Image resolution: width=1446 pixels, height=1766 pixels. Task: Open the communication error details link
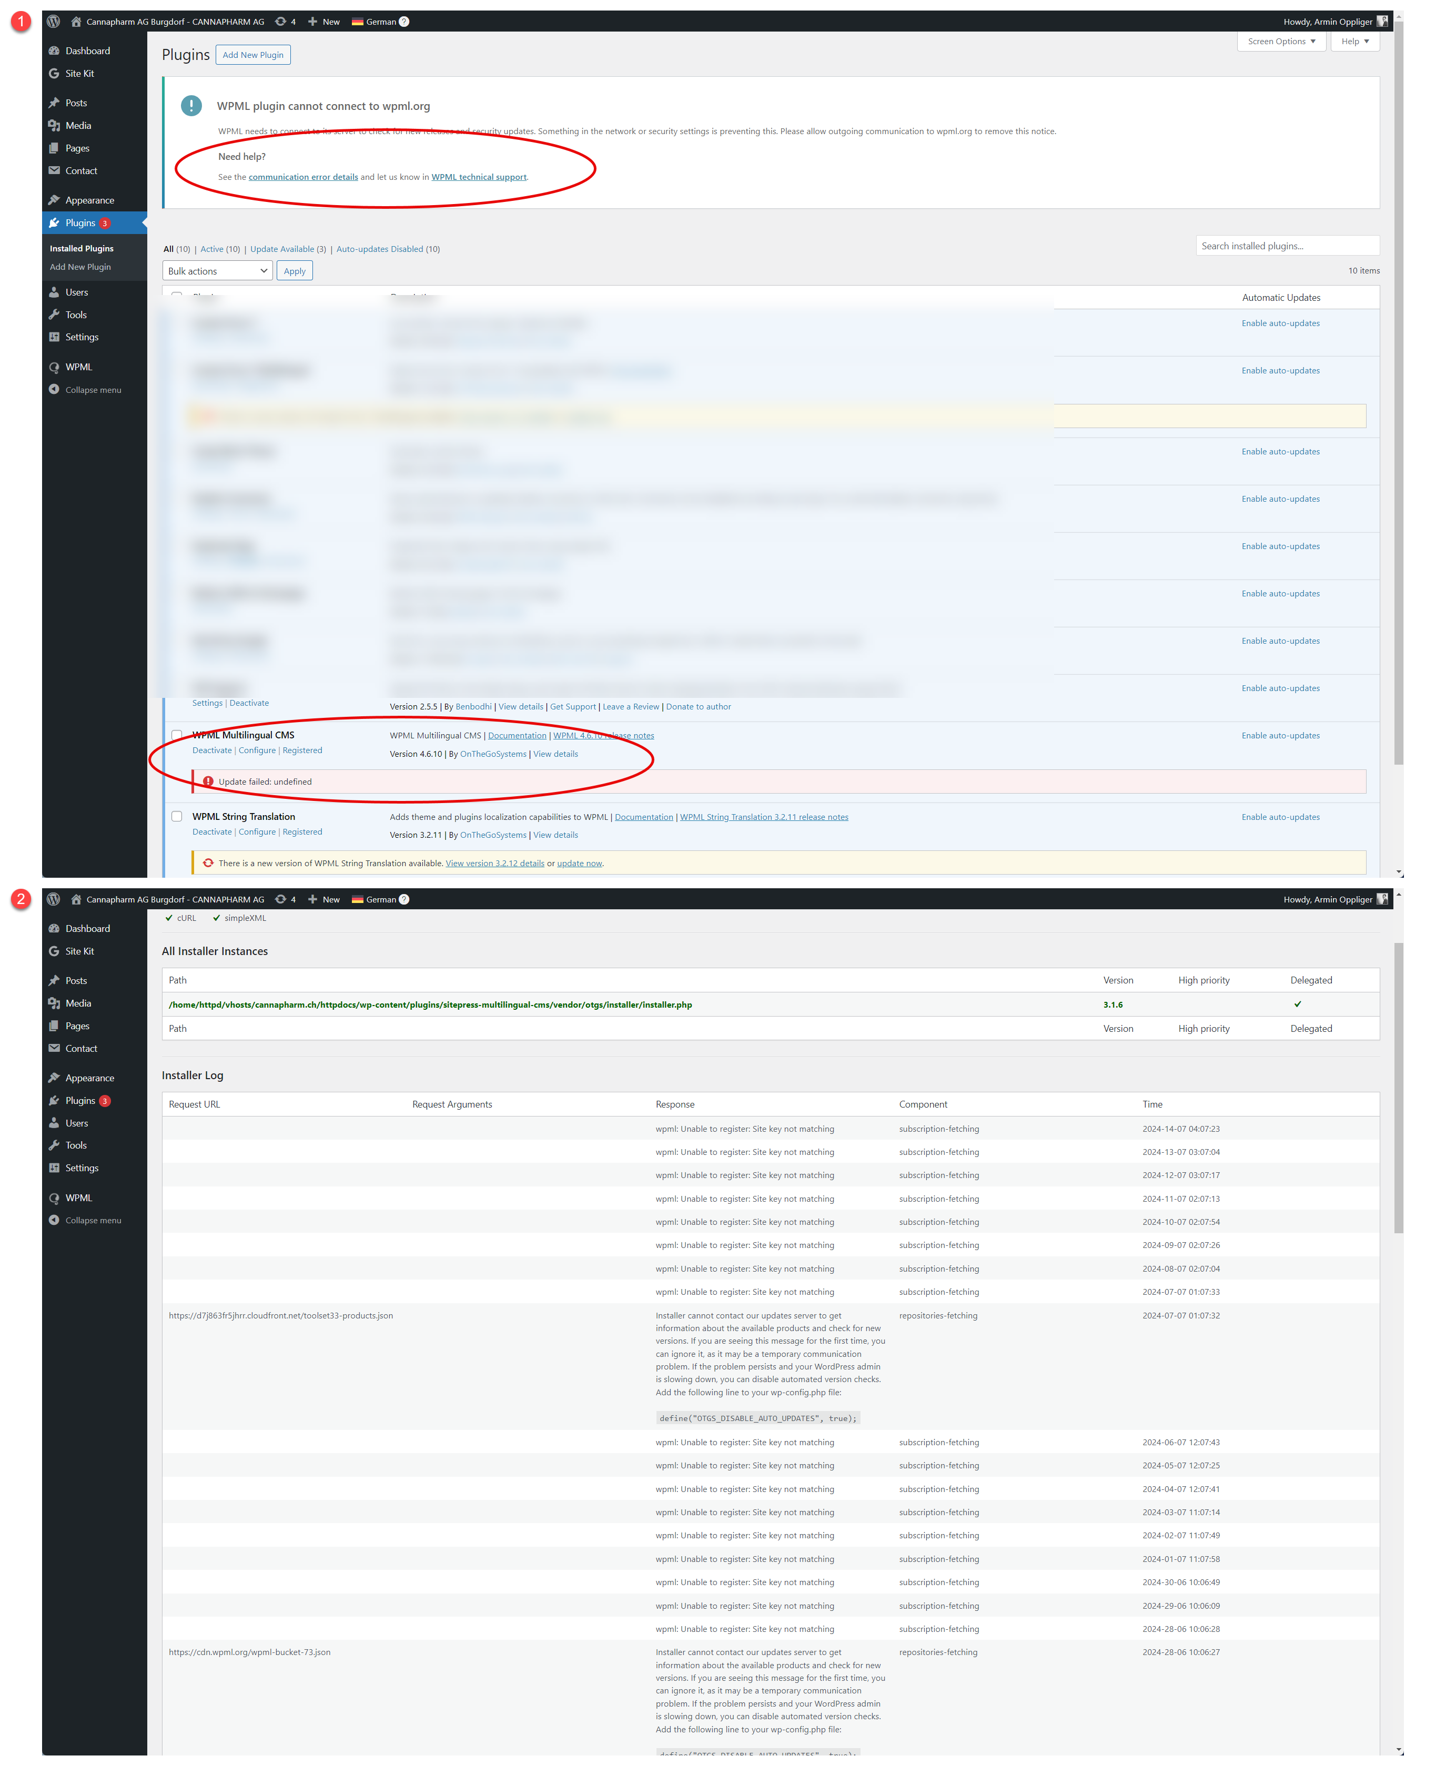[303, 177]
